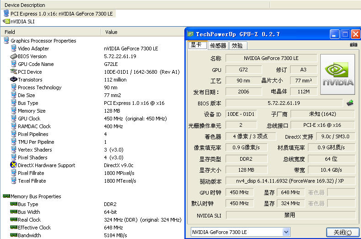Click the PCI Device card icon
Image resolution: width=361 pixels, height=239 pixels.
point(14,71)
